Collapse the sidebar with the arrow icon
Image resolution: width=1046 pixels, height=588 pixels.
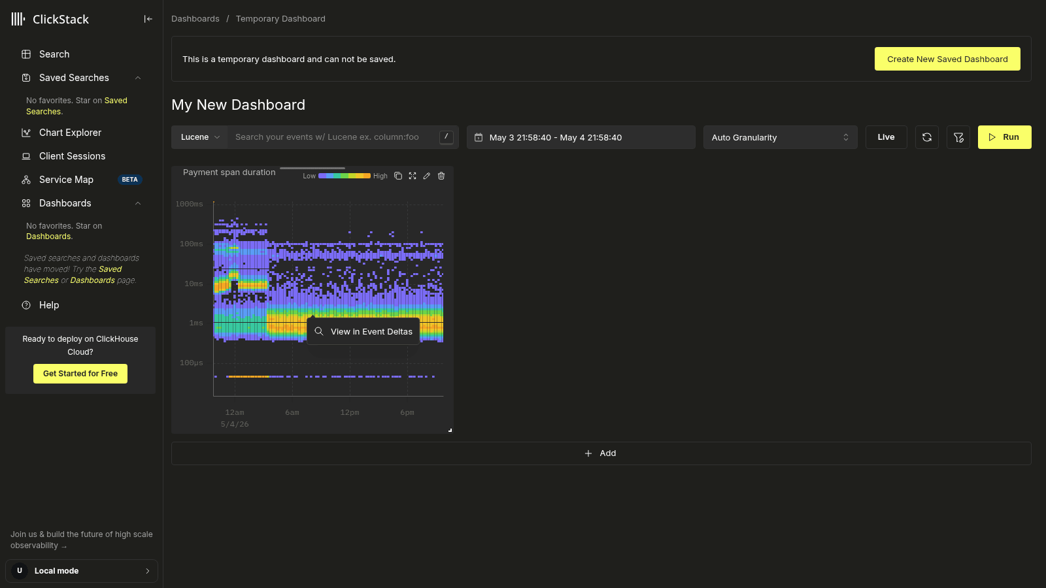(x=148, y=19)
